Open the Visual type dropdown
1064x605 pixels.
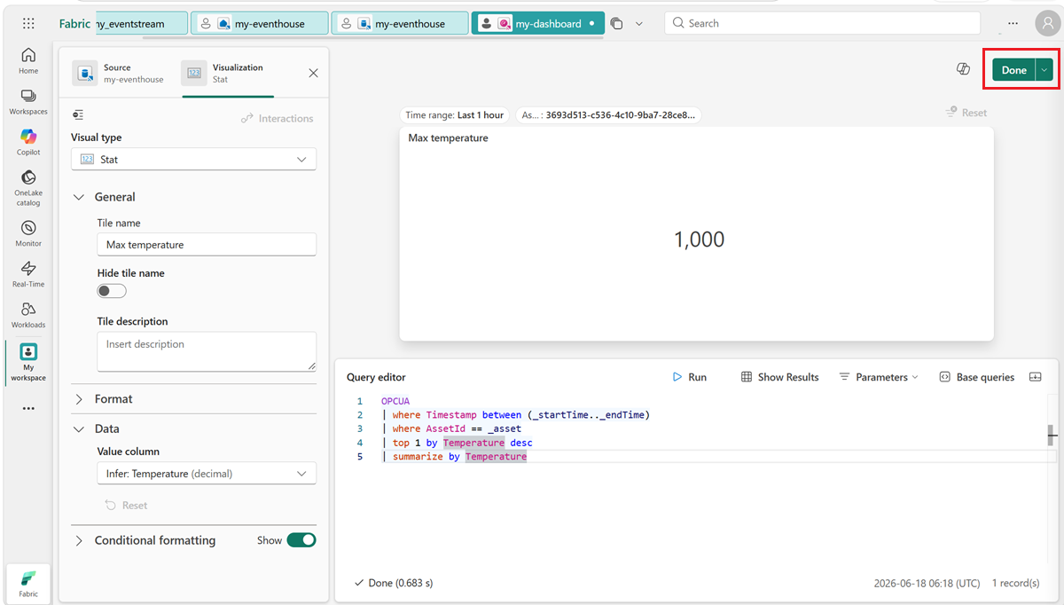(193, 160)
